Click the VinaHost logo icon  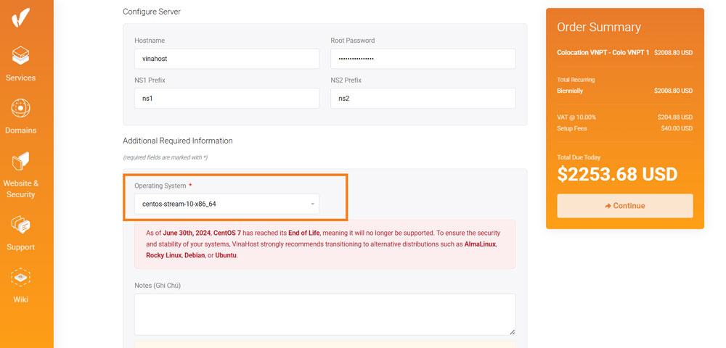(x=20, y=17)
